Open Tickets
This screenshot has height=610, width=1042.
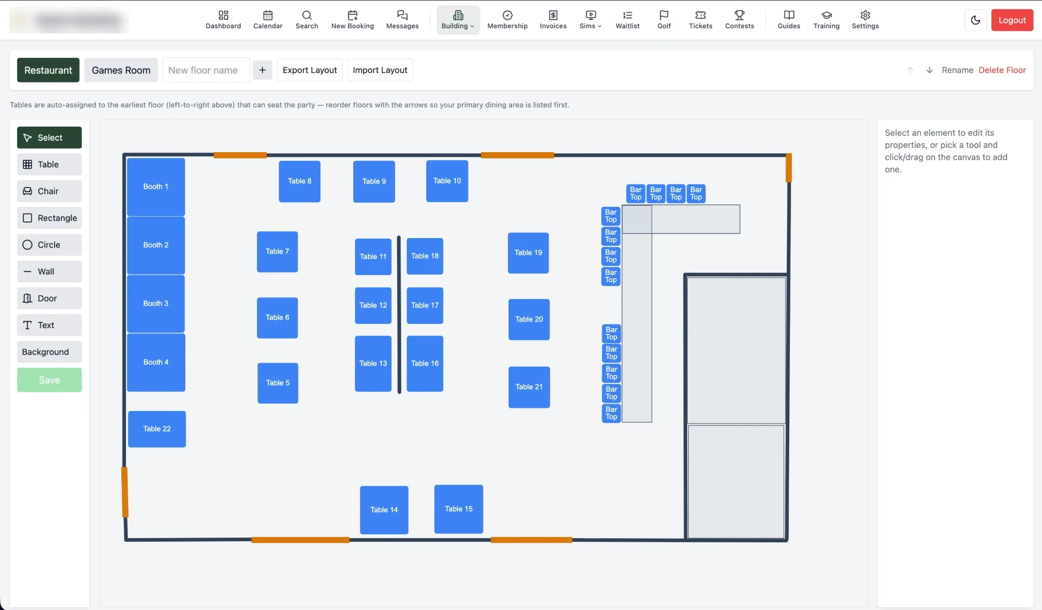[x=700, y=20]
